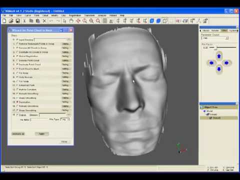Toggle step 15 Decimation checkbox
Viewport: 240px width, 180px height.
[17, 102]
